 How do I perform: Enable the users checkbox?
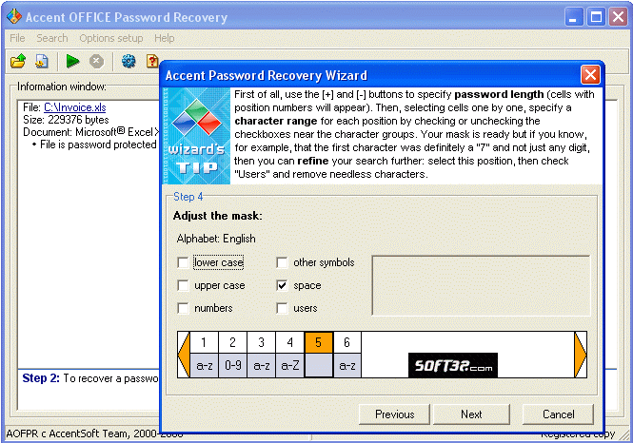click(282, 308)
